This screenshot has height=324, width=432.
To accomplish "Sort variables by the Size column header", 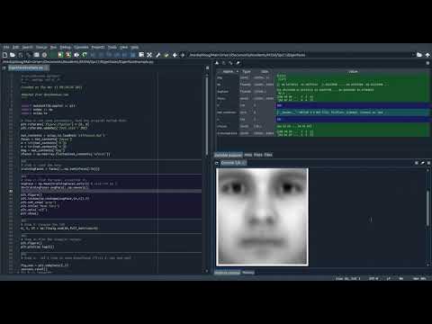I will pos(265,71).
